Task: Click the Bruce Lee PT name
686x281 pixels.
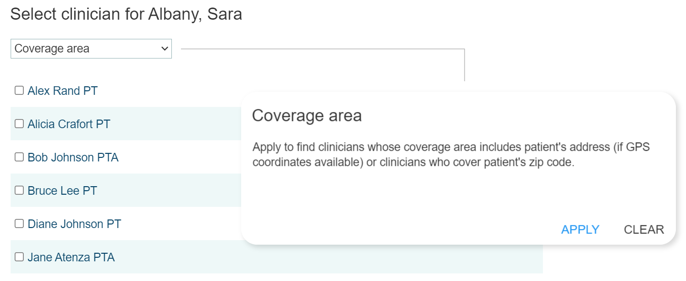Action: (62, 191)
